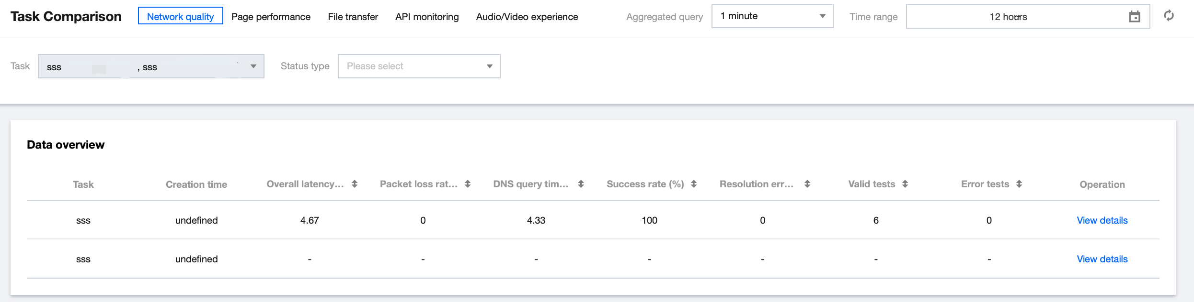Sort by Resolution error column
This screenshot has width=1194, height=302.
pos(807,184)
